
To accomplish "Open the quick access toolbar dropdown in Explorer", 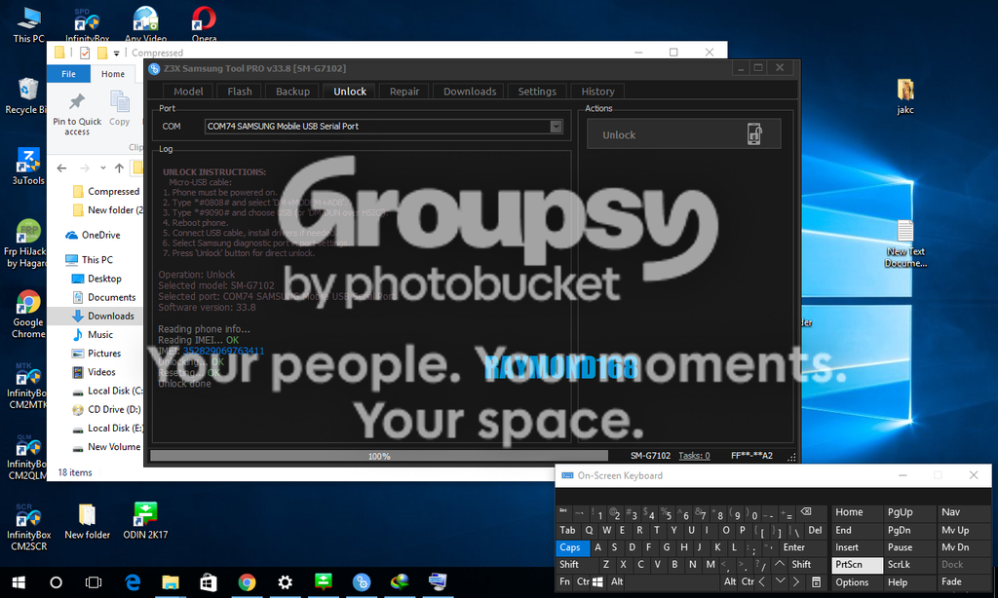I will coord(117,53).
